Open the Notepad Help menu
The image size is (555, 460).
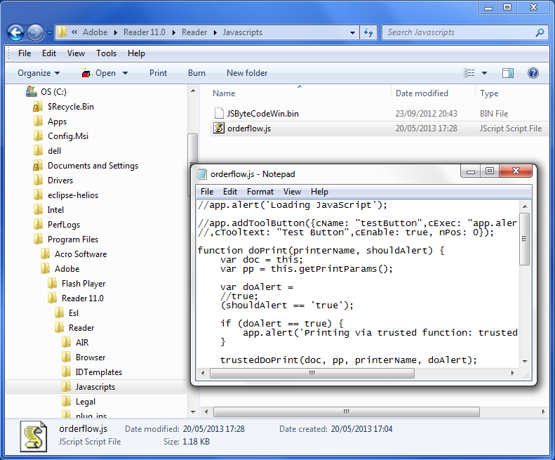[x=319, y=192]
